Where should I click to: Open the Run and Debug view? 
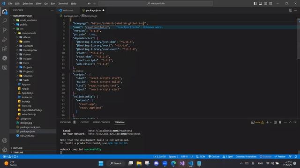5,39
